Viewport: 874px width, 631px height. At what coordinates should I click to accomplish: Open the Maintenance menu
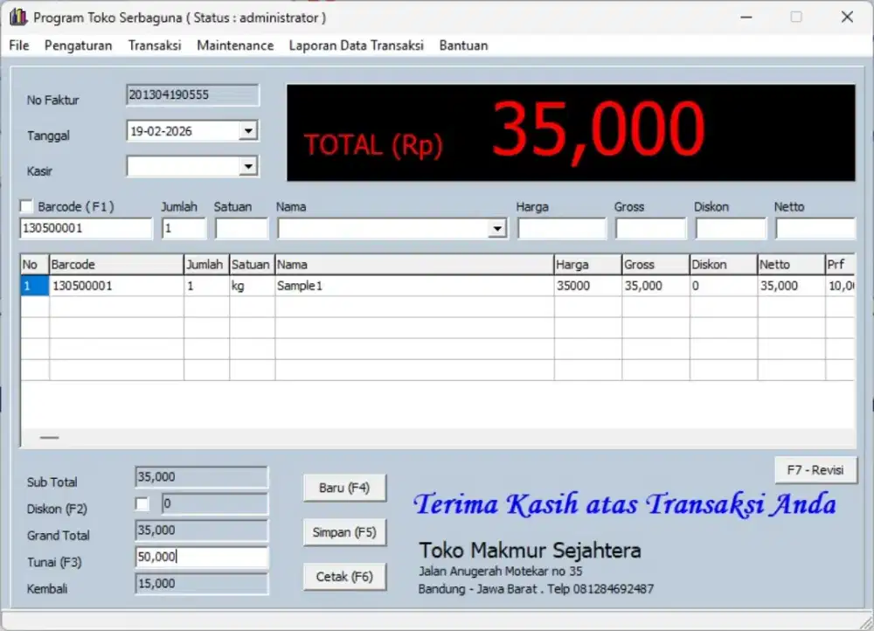[x=234, y=45]
